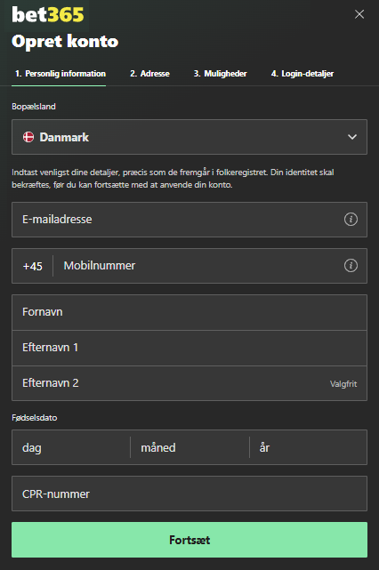Click the Opret konto heading

[65, 41]
